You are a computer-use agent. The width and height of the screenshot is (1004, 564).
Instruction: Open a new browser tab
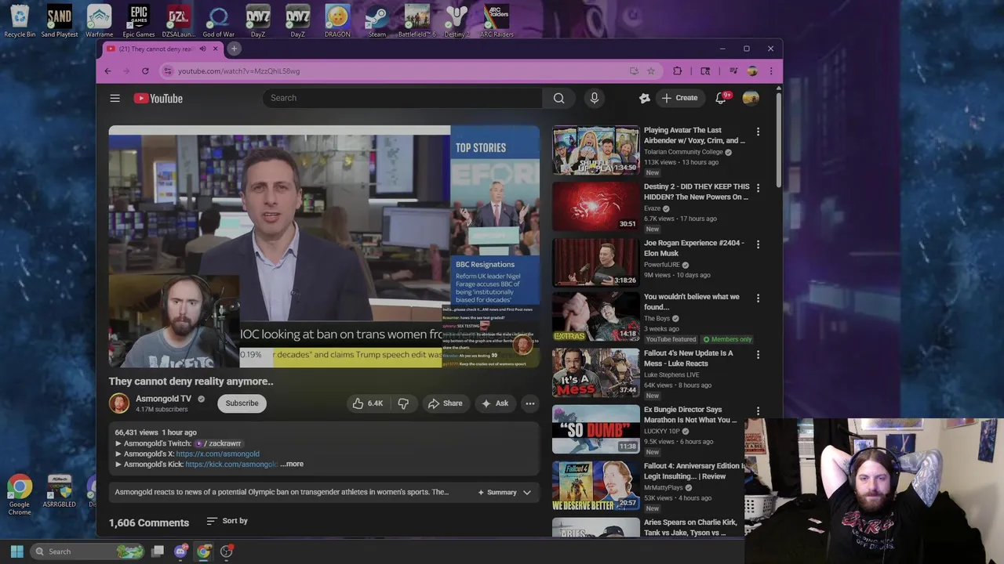[x=234, y=49]
